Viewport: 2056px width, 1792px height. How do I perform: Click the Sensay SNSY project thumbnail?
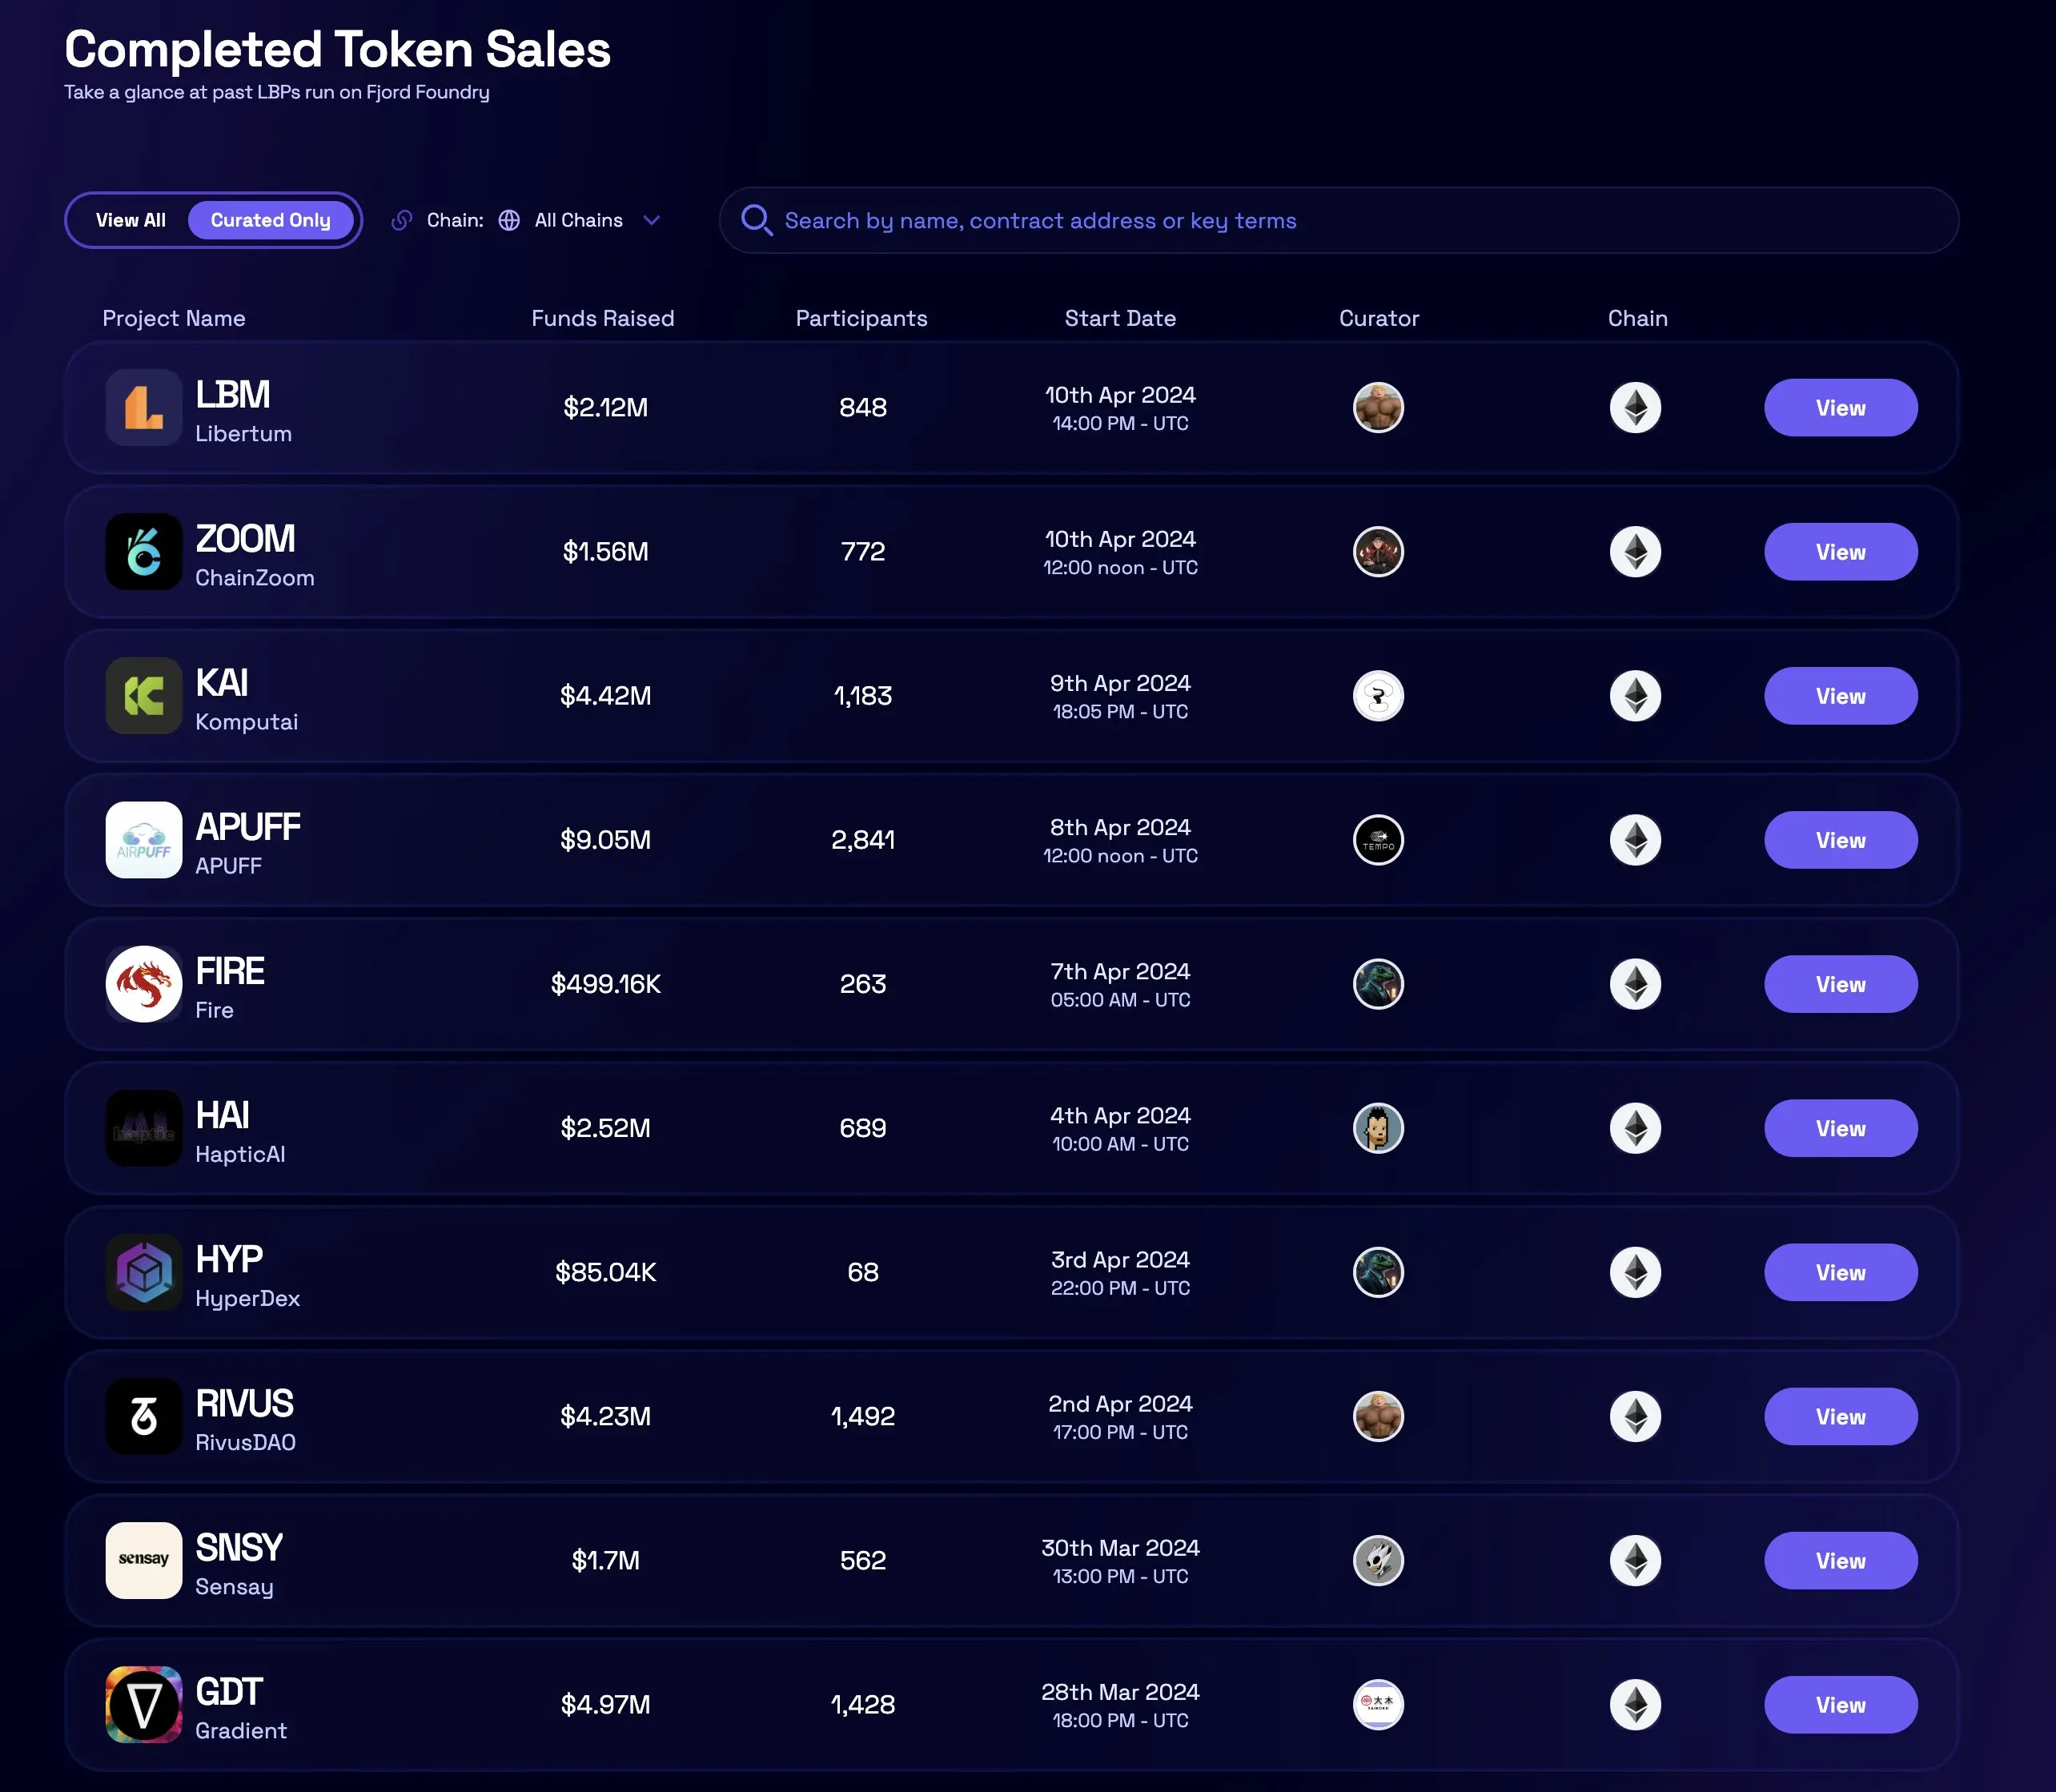click(144, 1560)
